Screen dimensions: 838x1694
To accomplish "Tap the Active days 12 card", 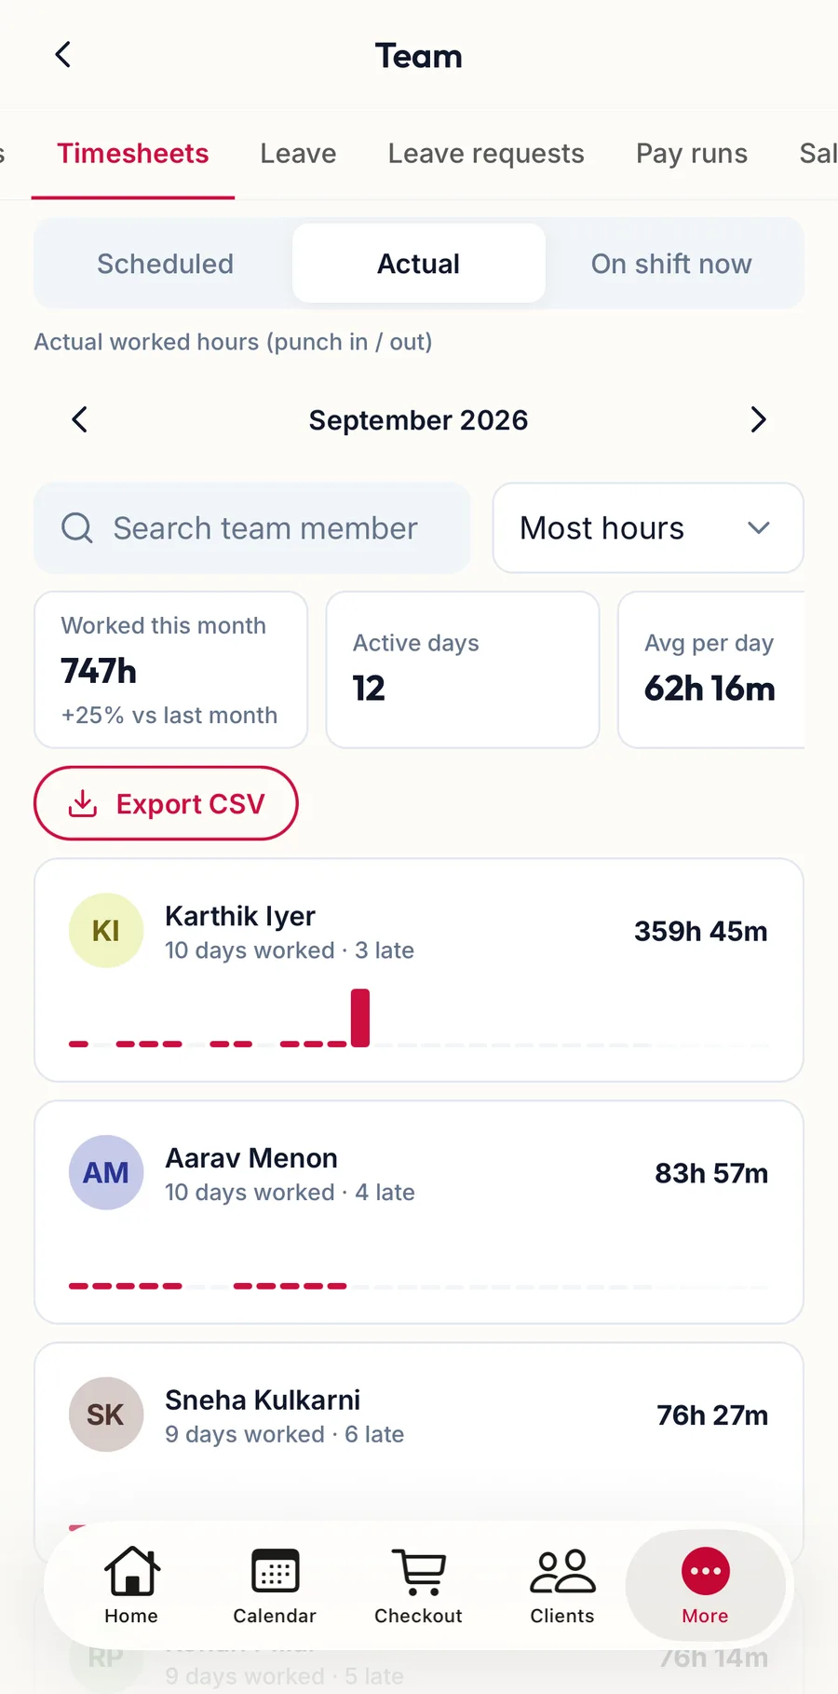I will point(463,670).
